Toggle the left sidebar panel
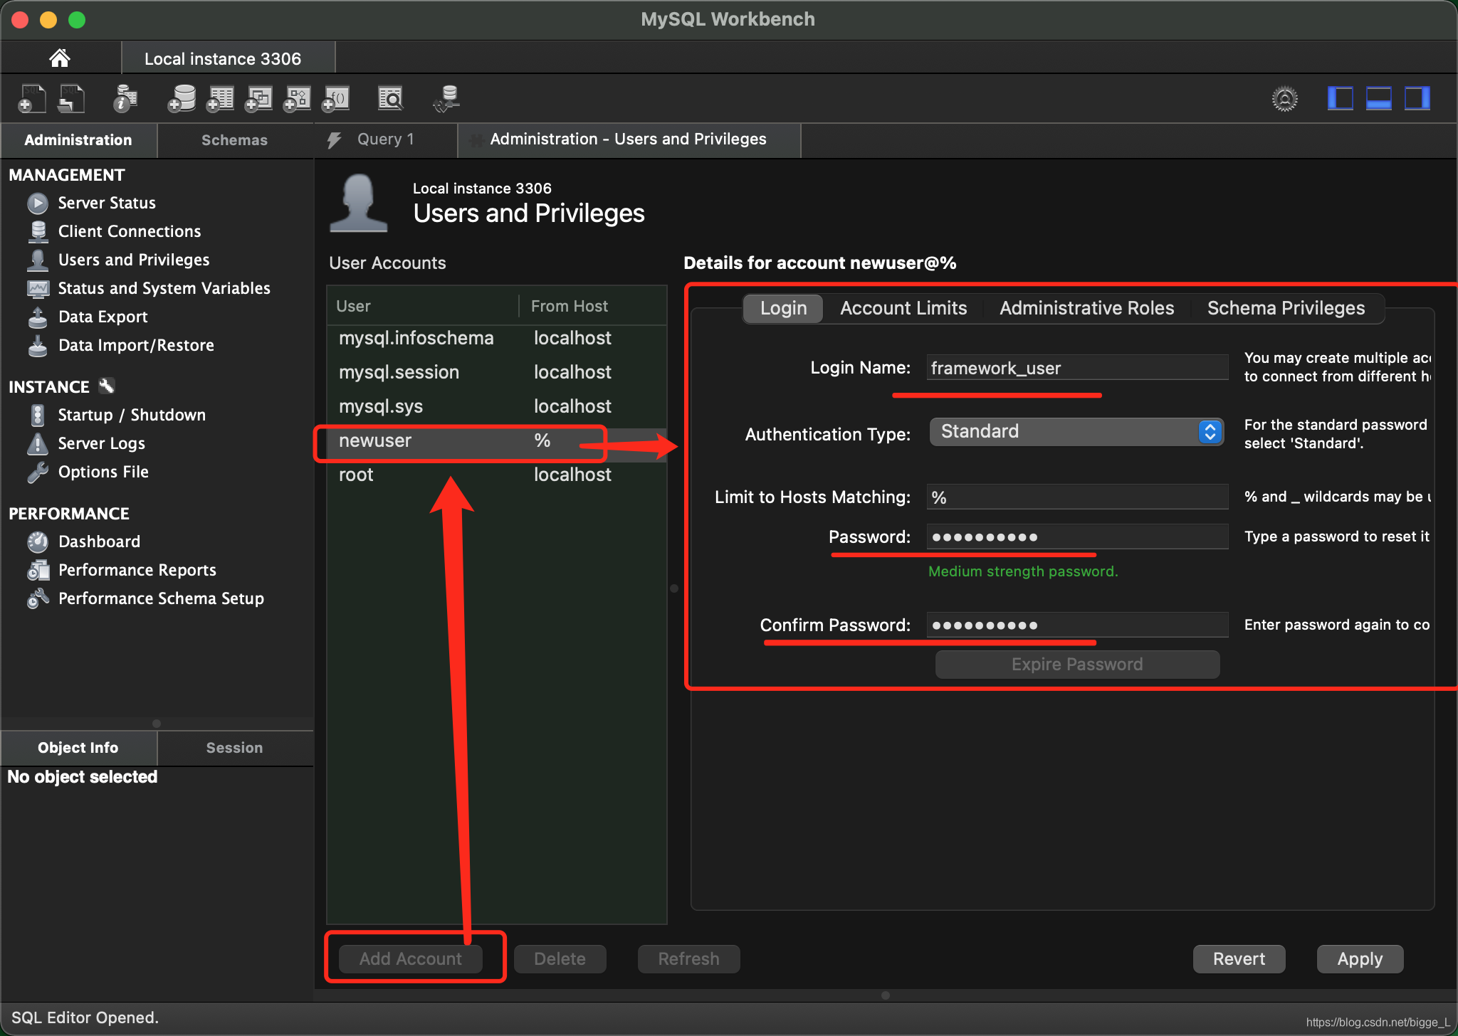 (1341, 98)
